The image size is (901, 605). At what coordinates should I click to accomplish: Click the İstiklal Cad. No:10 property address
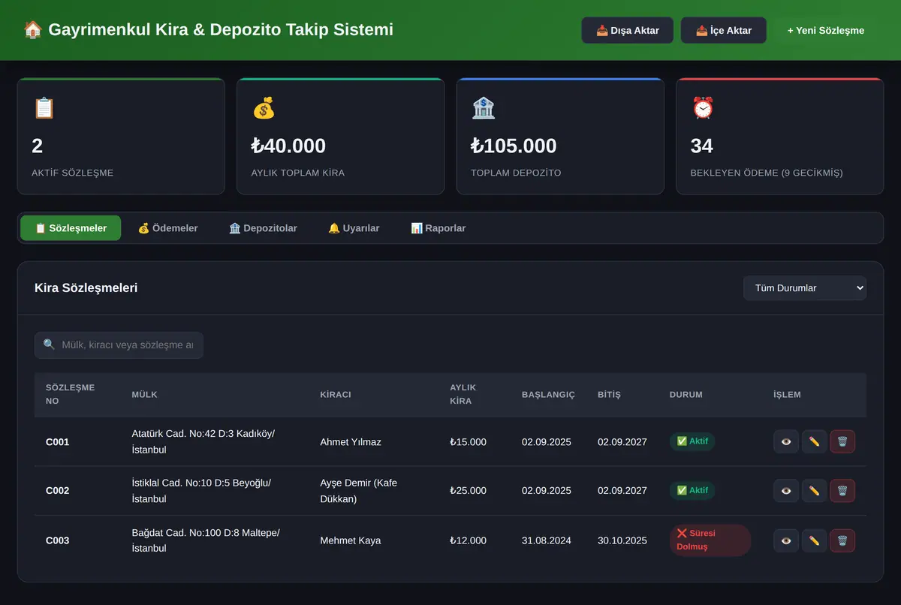coord(201,491)
